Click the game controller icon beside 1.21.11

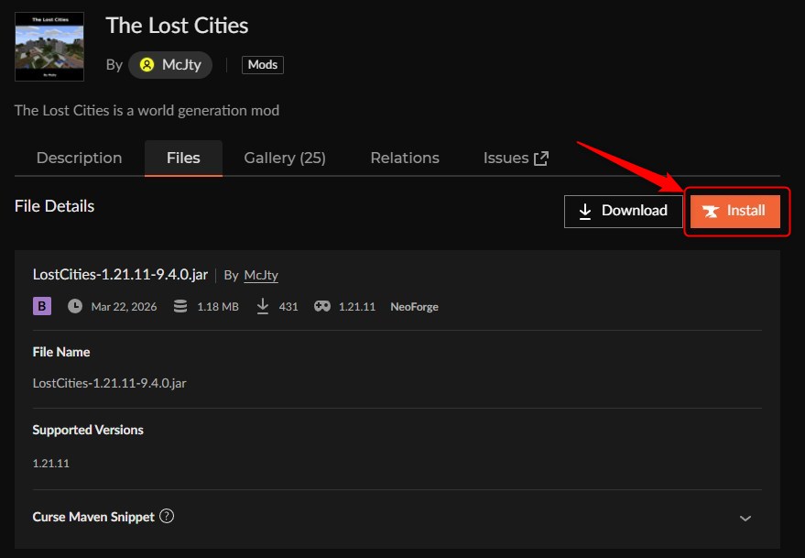321,306
